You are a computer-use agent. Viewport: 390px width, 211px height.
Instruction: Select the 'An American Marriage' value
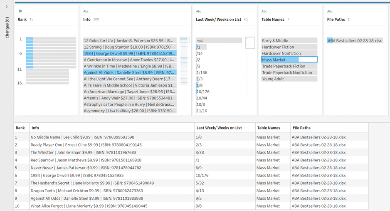[x=130, y=92]
